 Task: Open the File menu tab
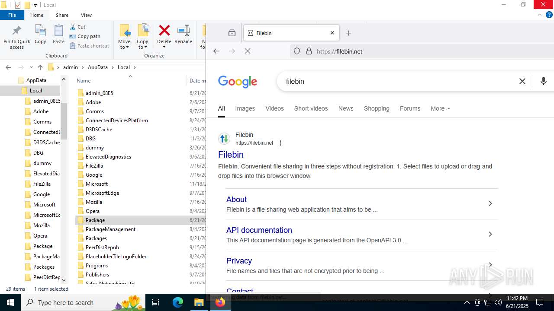(x=12, y=15)
